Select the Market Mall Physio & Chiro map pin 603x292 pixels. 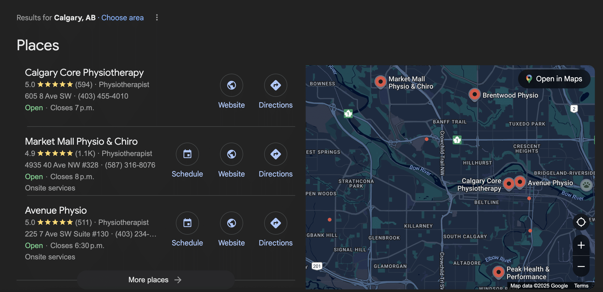pyautogui.click(x=380, y=82)
